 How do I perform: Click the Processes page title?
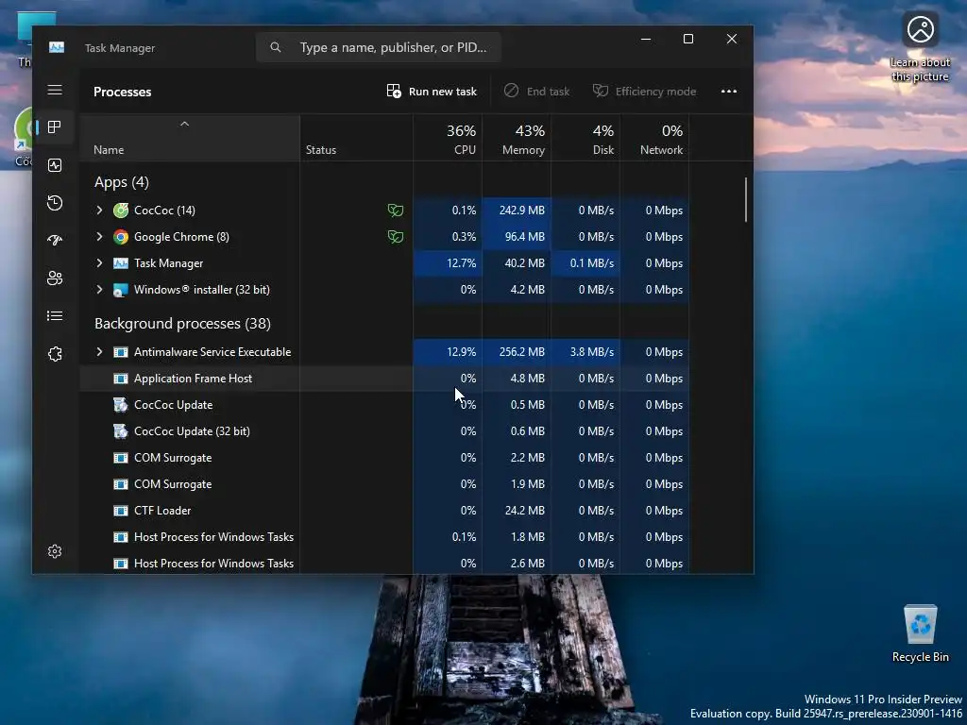[122, 92]
